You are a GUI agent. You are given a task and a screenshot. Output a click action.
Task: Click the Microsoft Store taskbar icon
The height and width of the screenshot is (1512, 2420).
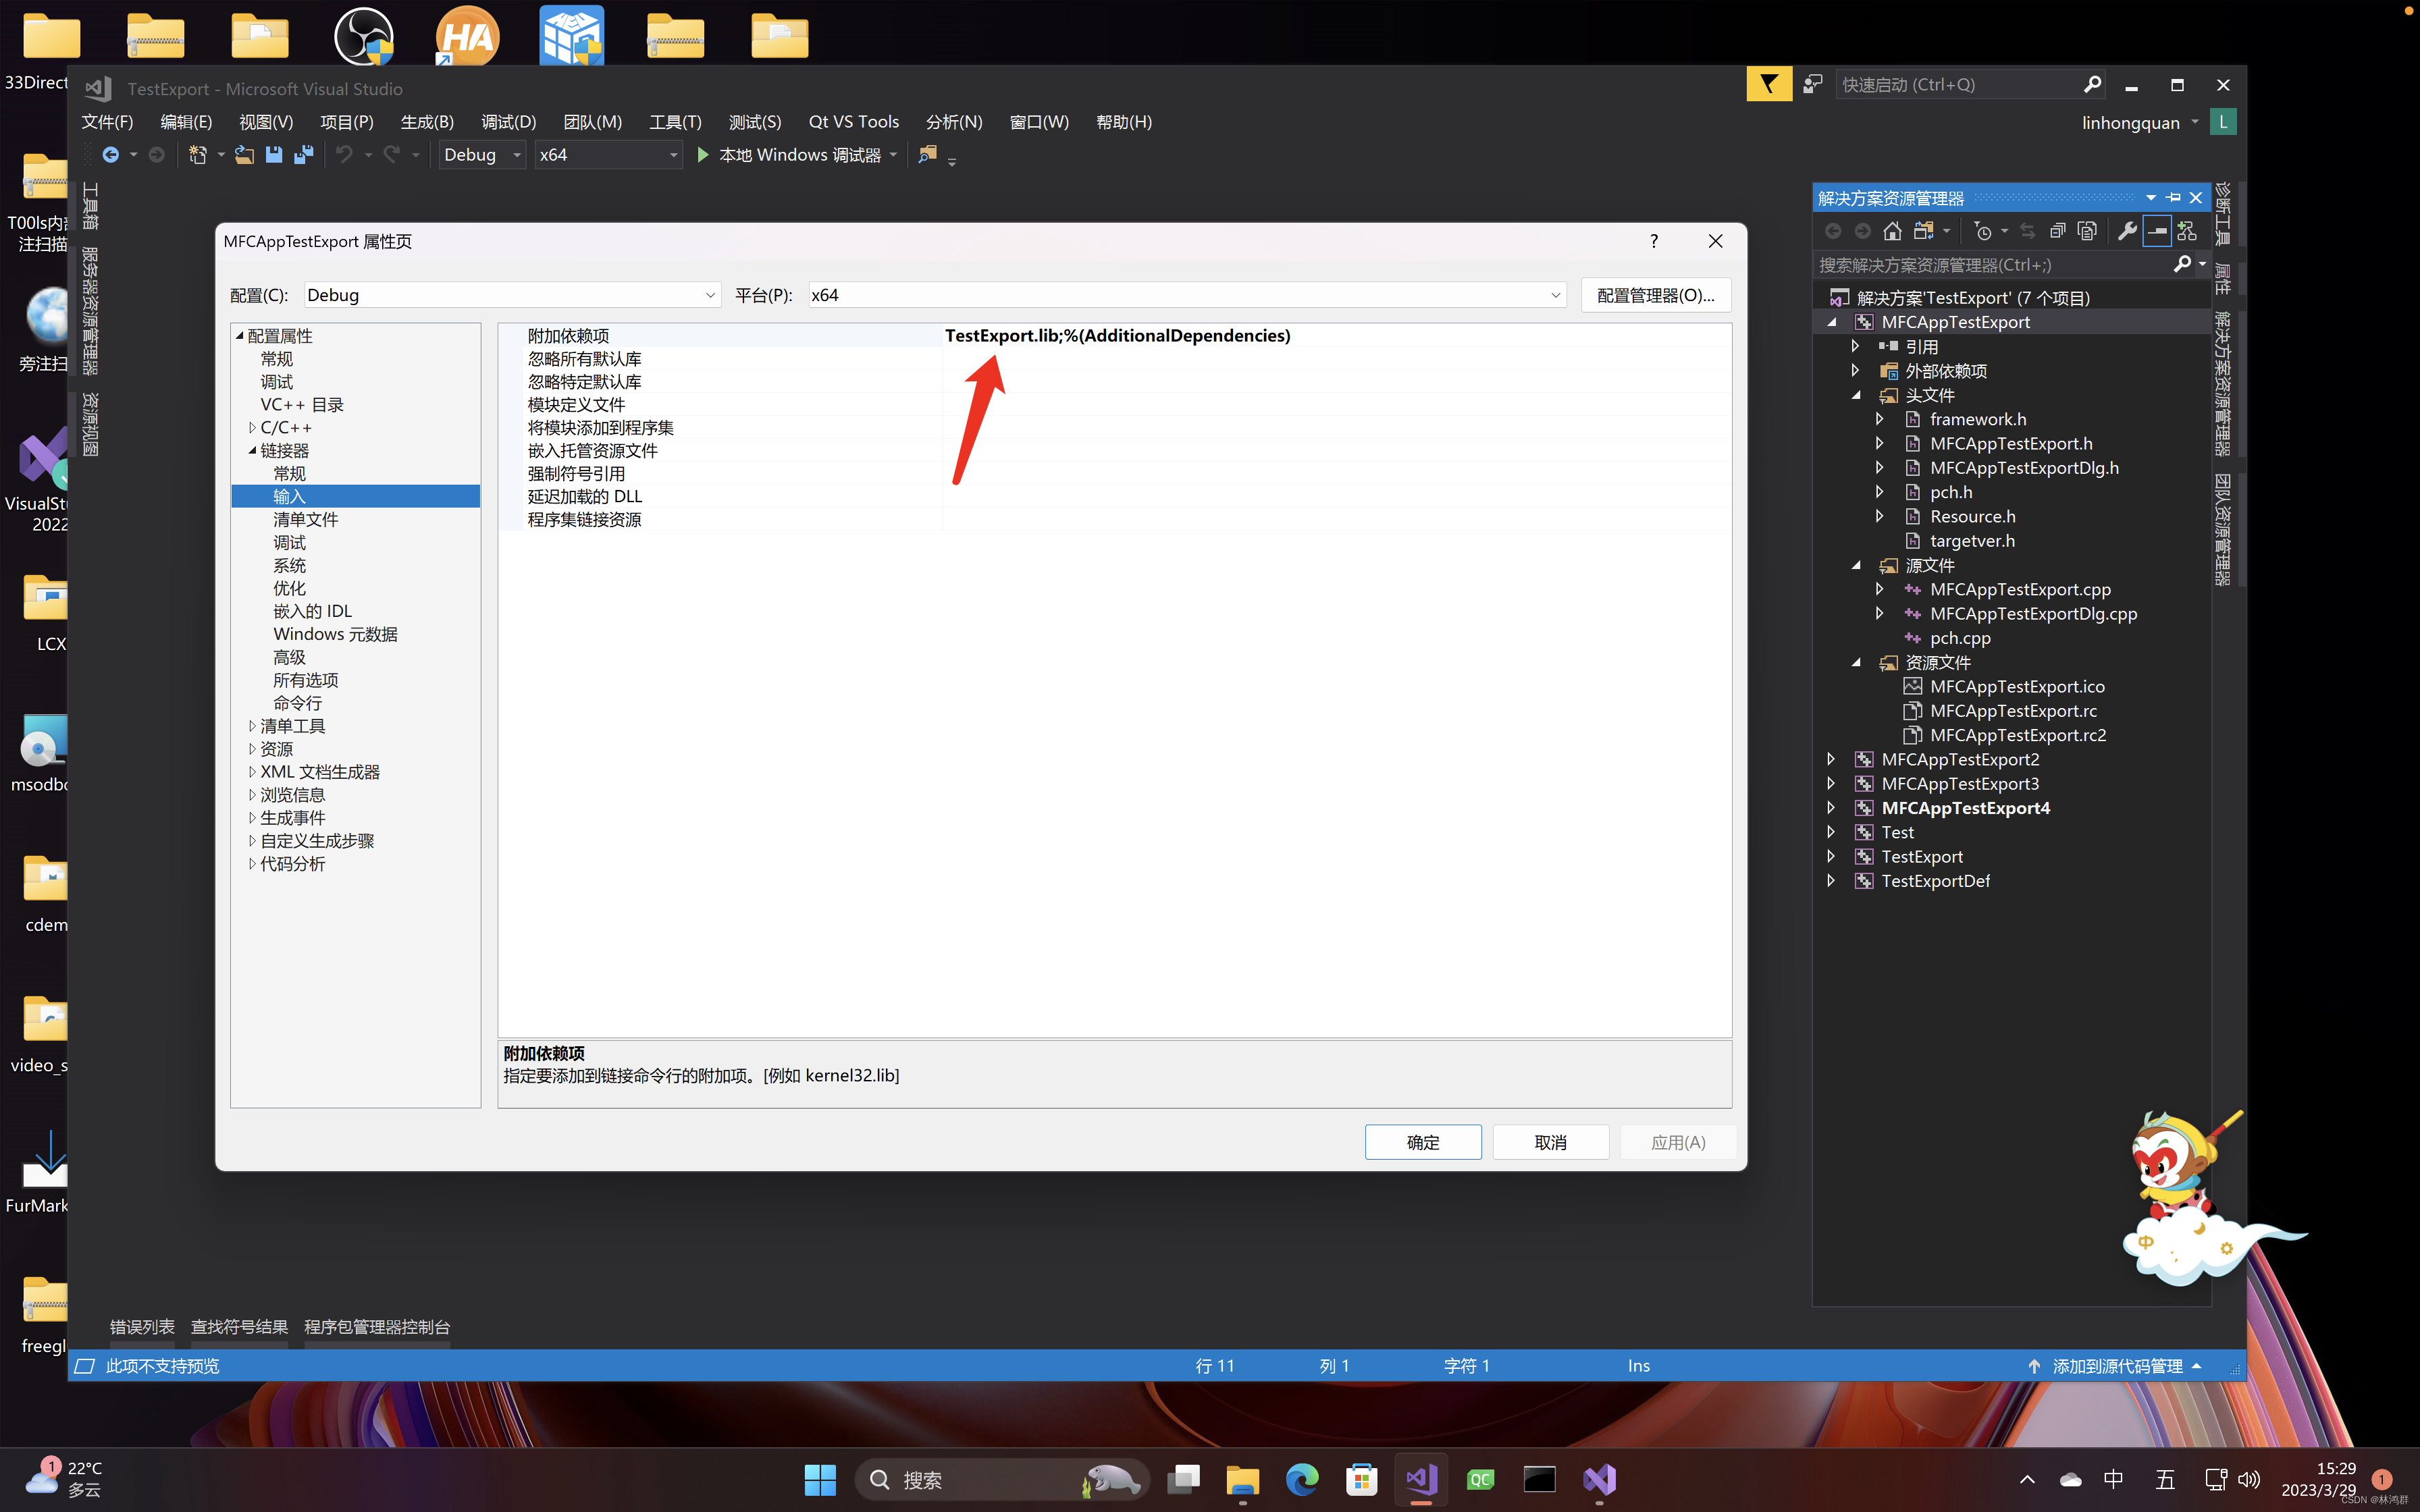(1361, 1479)
